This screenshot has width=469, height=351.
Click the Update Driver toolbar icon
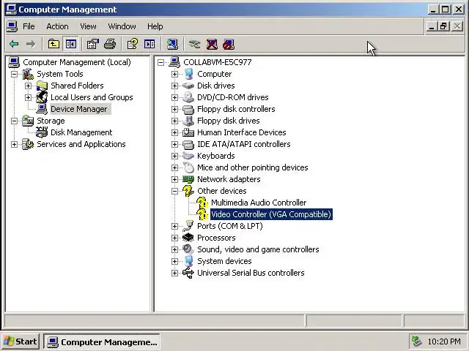tap(195, 44)
